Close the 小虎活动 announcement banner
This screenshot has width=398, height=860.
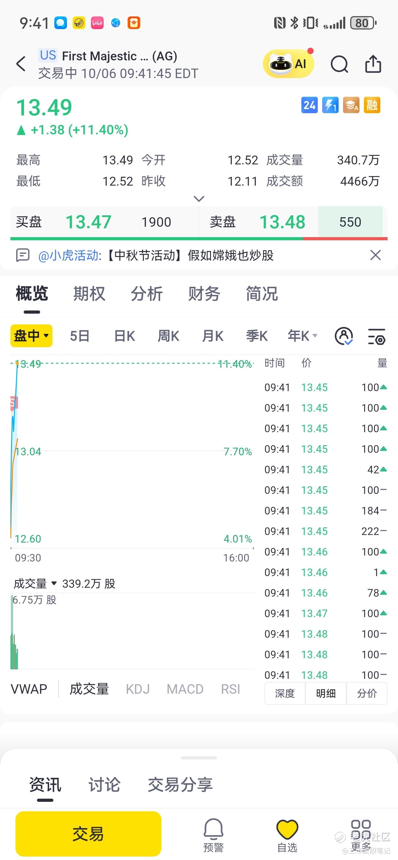coord(375,255)
